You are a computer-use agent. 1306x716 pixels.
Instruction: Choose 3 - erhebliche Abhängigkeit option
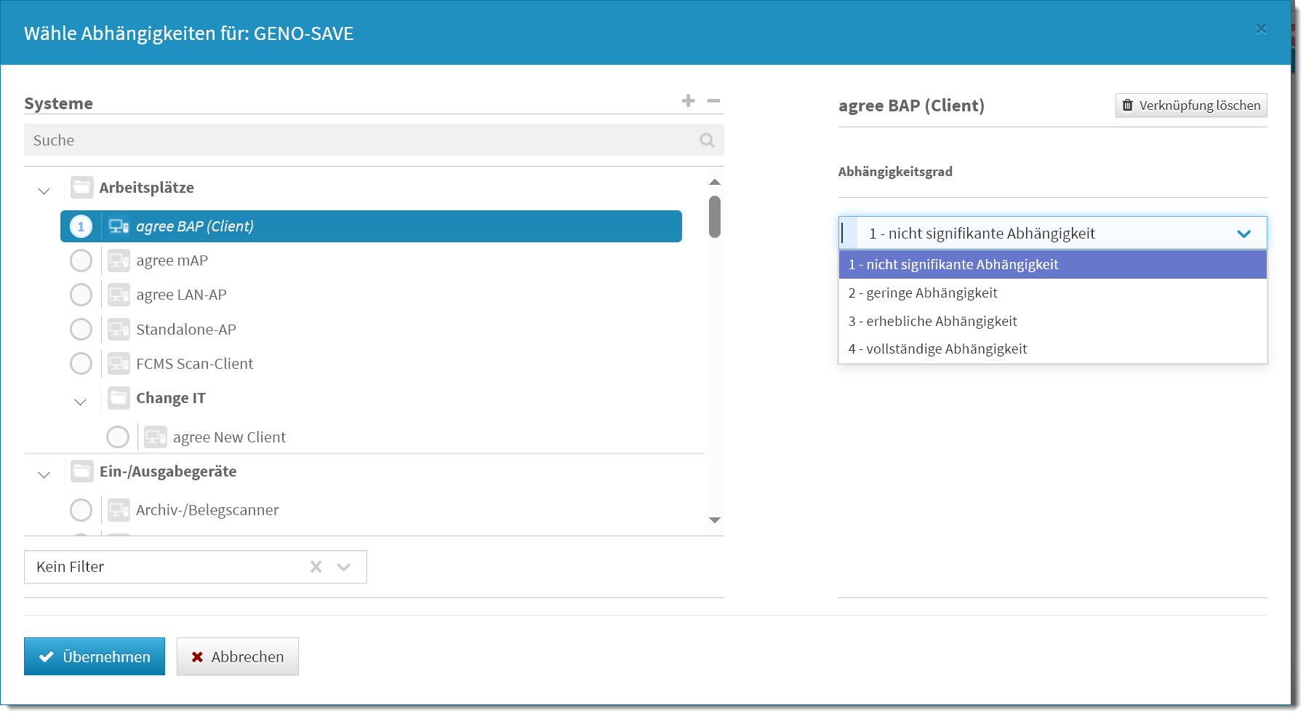(932, 321)
